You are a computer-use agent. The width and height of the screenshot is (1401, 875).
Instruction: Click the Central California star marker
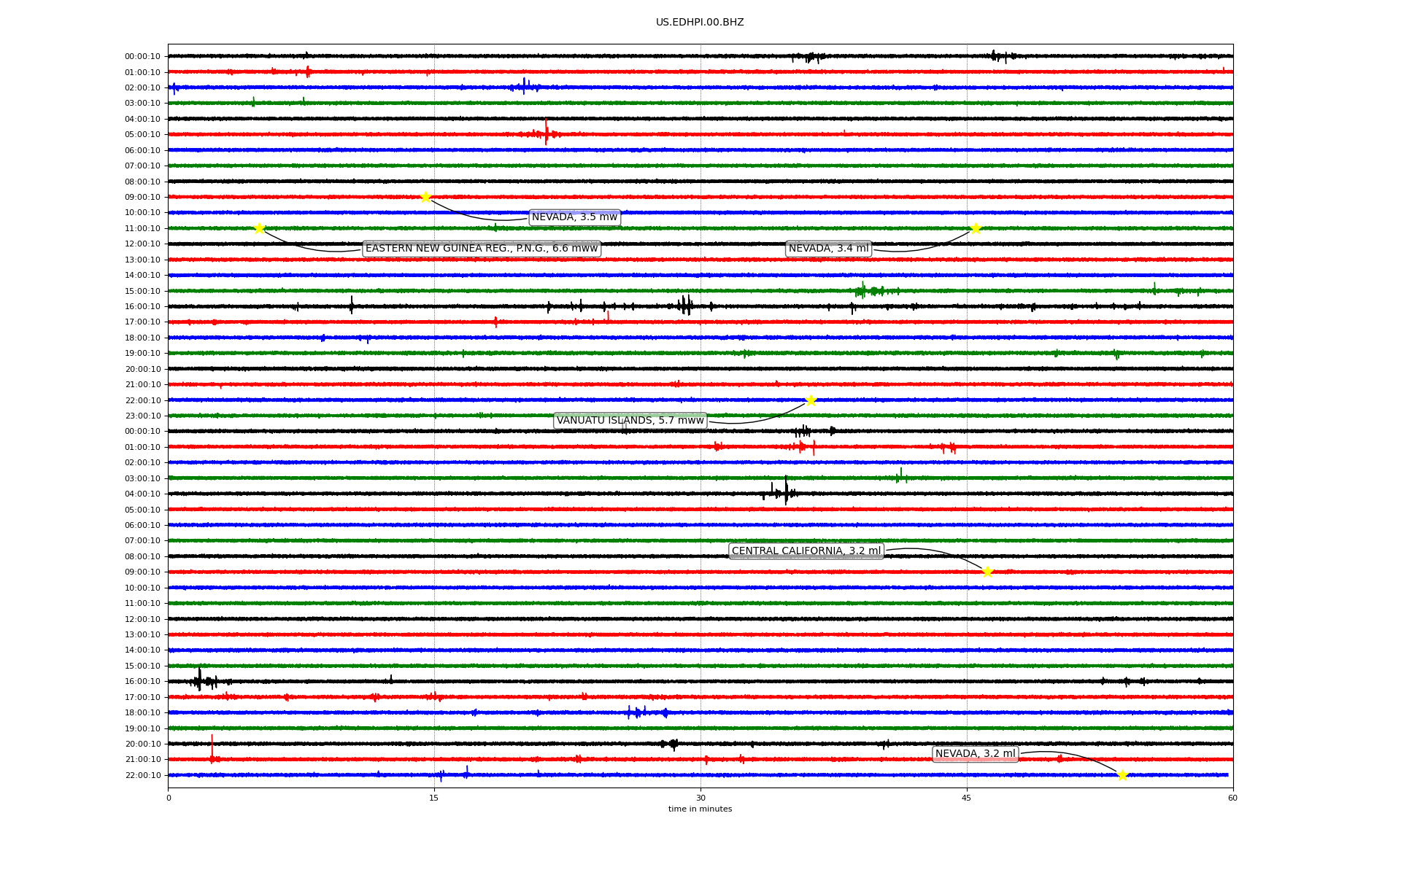tap(987, 572)
